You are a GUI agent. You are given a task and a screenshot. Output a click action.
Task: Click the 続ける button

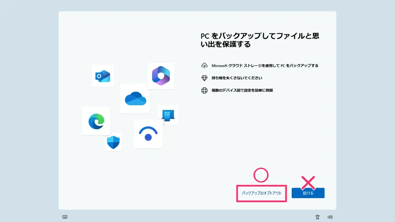308,193
